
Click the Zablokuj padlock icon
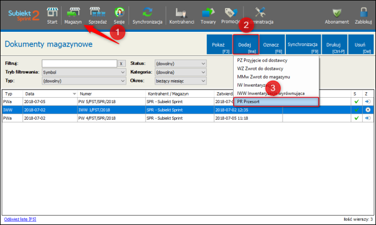(364, 14)
